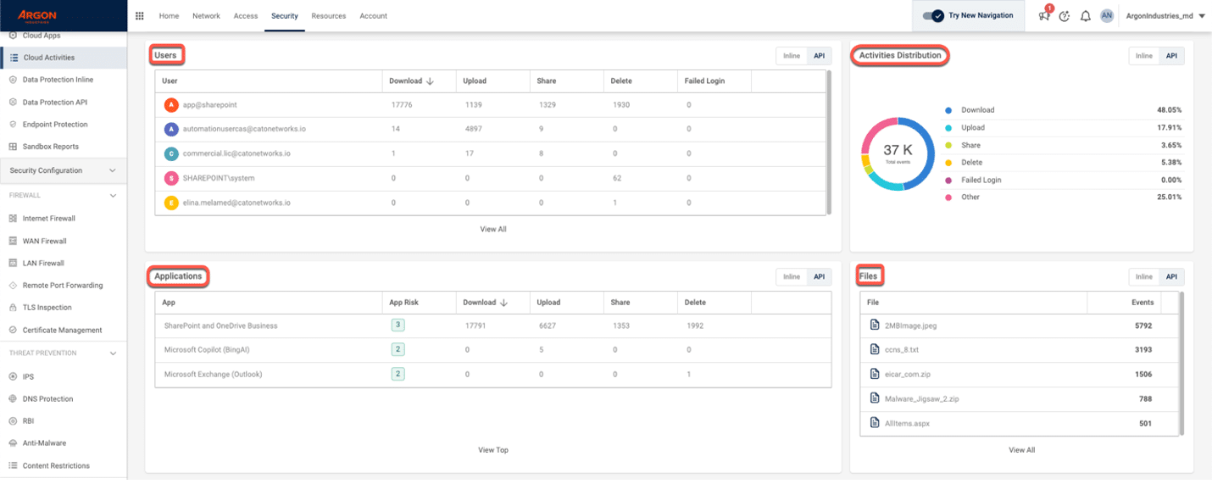The height and width of the screenshot is (484, 1212).
Task: Open the Access tab
Action: pyautogui.click(x=246, y=16)
